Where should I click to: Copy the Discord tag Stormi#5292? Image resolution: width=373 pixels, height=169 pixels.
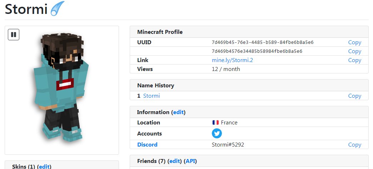(x=354, y=144)
